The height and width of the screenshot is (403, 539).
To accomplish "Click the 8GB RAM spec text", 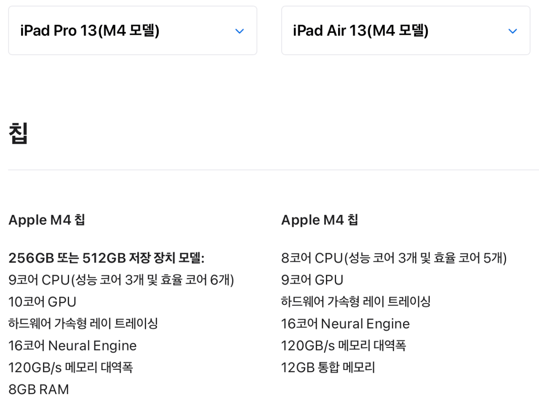I will tap(38, 389).
